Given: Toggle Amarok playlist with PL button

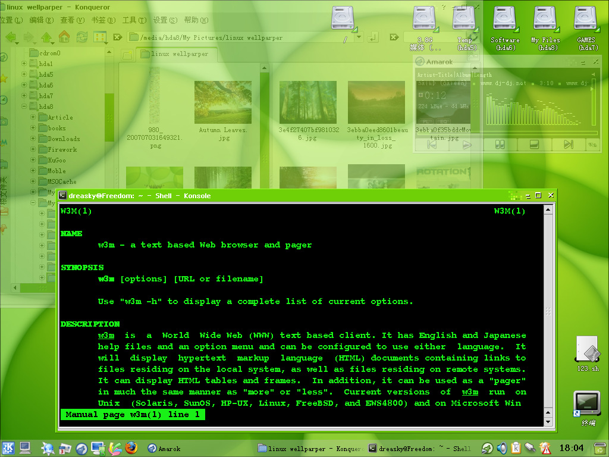Looking at the screenshot, I should [x=425, y=121].
